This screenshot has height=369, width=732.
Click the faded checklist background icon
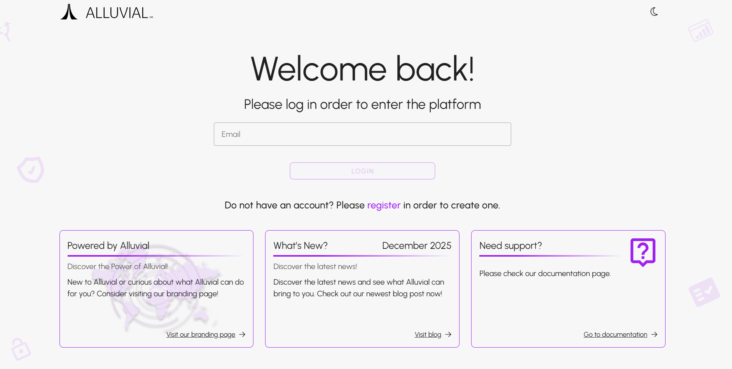(x=704, y=292)
